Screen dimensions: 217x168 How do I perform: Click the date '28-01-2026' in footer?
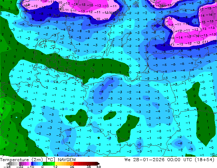coord(149,160)
